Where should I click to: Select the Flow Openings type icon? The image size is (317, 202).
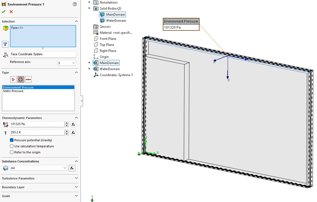[13, 79]
